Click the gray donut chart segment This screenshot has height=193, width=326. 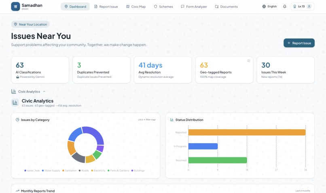click(x=79, y=158)
